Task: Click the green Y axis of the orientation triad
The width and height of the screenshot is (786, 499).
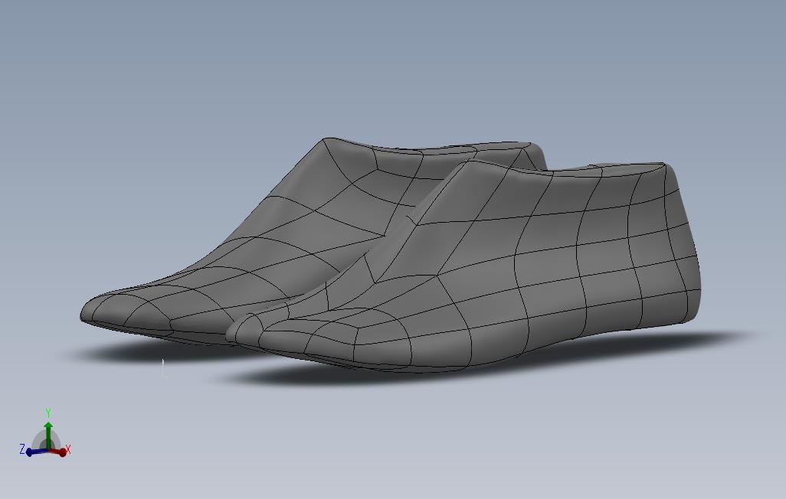Action: click(x=48, y=435)
